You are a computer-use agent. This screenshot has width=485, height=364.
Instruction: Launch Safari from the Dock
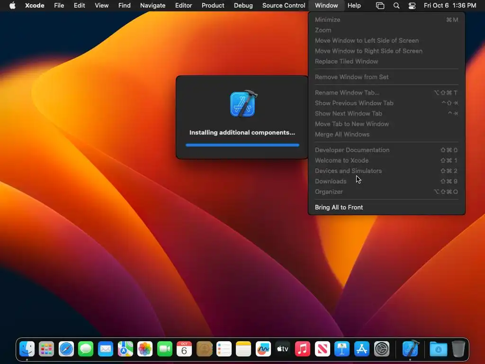(x=66, y=349)
